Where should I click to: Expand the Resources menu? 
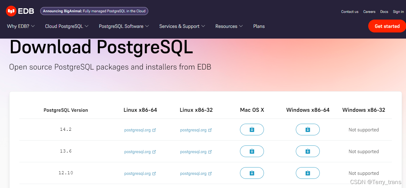pyautogui.click(x=229, y=26)
